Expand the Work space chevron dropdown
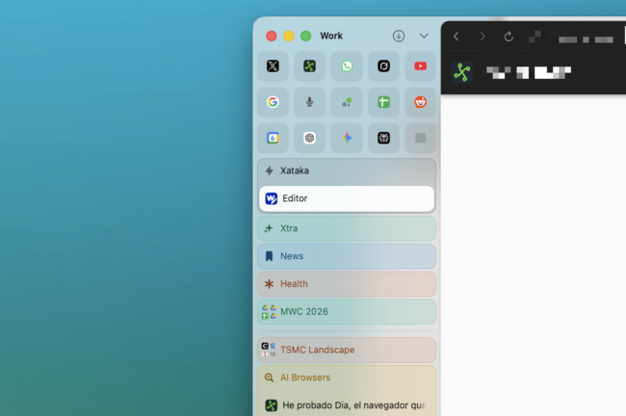This screenshot has height=416, width=626. tap(424, 36)
